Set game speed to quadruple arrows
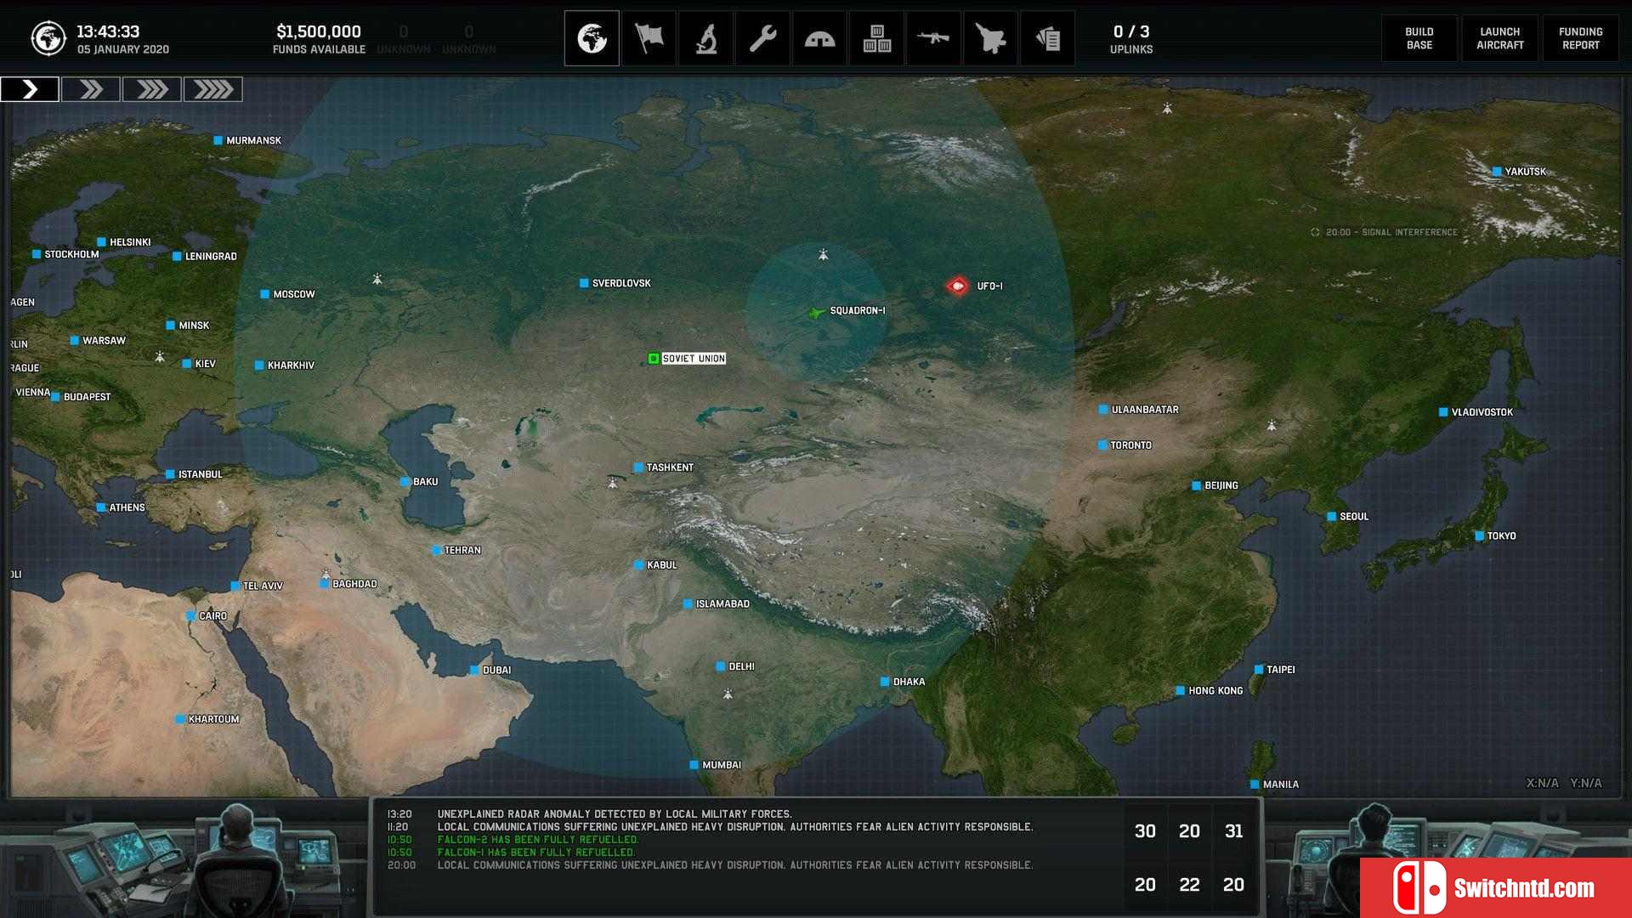This screenshot has height=918, width=1632. coord(213,89)
